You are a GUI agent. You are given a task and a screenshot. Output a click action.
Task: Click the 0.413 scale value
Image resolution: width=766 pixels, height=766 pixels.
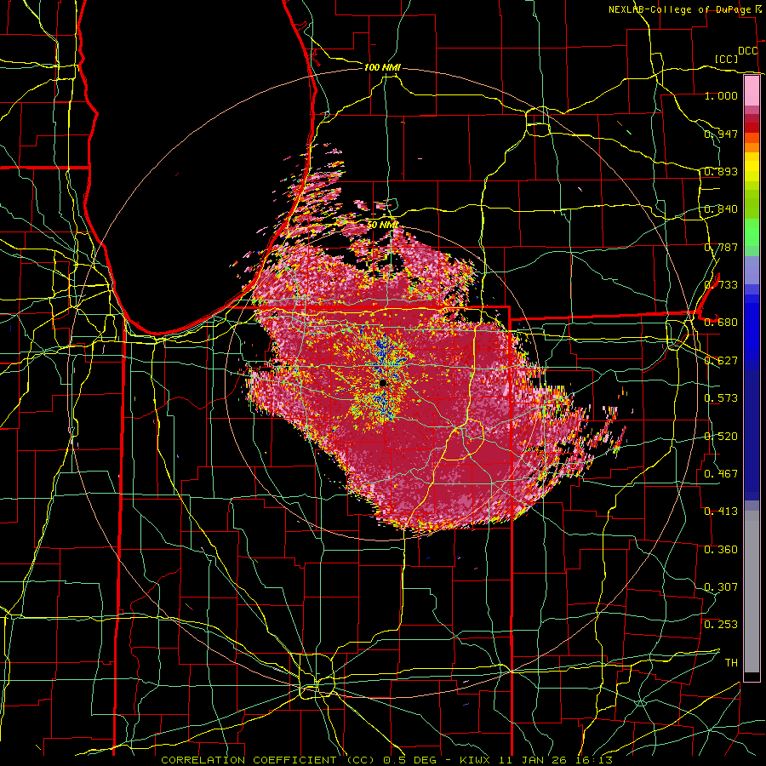(721, 512)
